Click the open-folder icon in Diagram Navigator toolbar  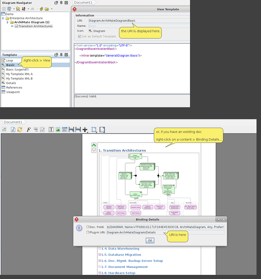(47, 9)
